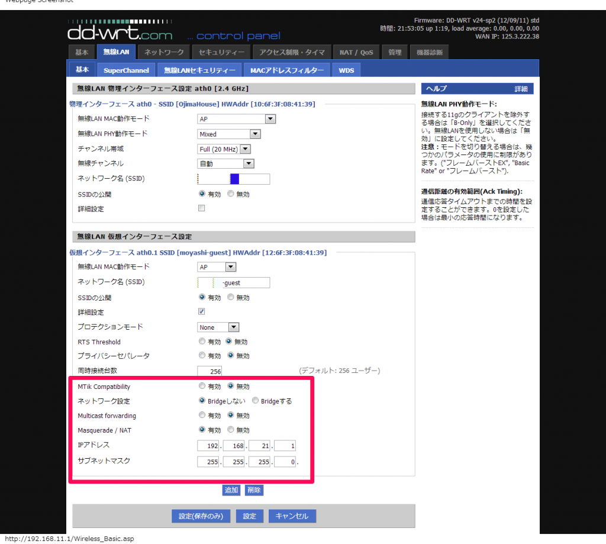The width and height of the screenshot is (606, 544).
Task: Open the MACアドレスフィルター sub-tab
Action: coord(286,70)
